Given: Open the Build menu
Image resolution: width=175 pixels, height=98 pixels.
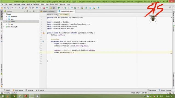Looking at the screenshot, I should [42, 4].
